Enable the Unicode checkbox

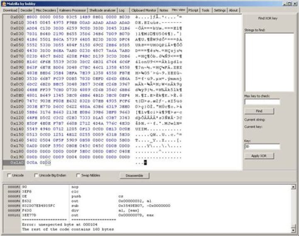[9, 175]
